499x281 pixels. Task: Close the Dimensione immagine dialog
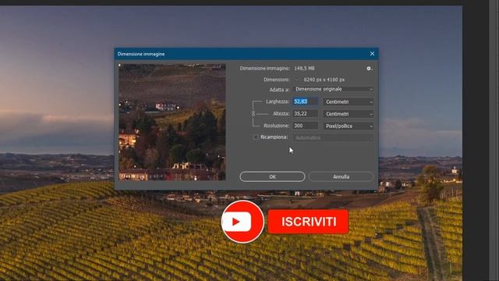tap(372, 54)
